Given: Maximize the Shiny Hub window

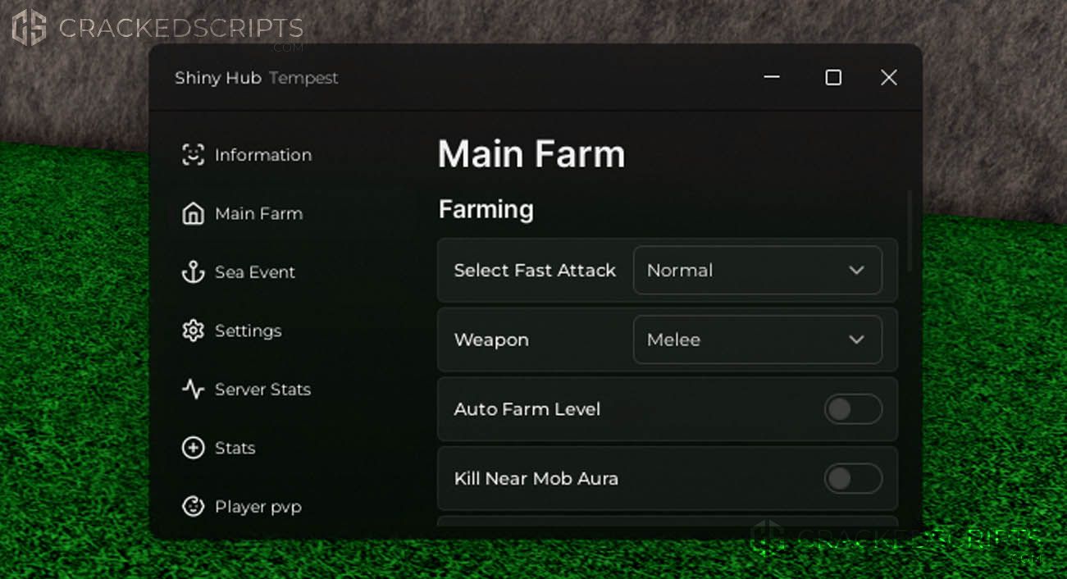Looking at the screenshot, I should [833, 77].
